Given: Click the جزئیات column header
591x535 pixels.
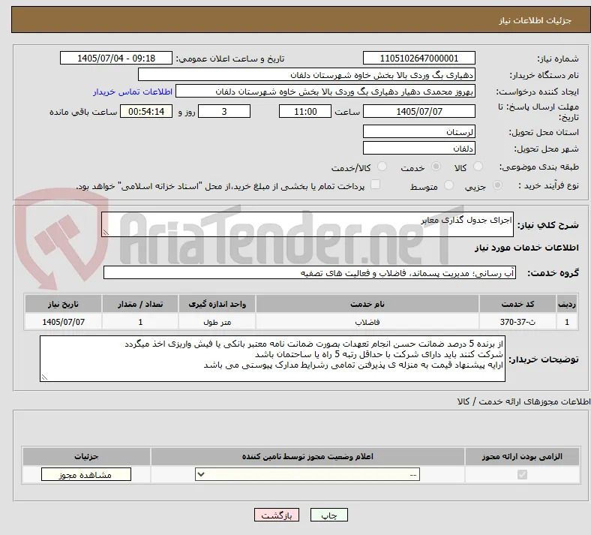Looking at the screenshot, I should (86, 456).
